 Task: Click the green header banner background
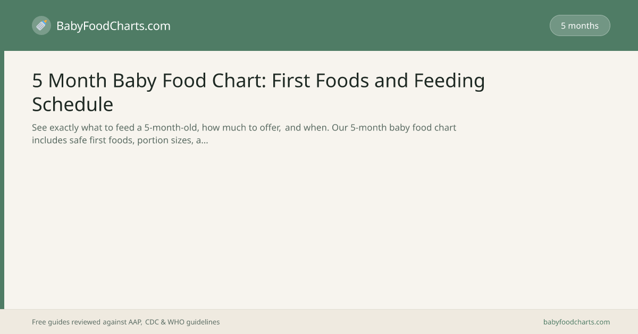point(346,25)
